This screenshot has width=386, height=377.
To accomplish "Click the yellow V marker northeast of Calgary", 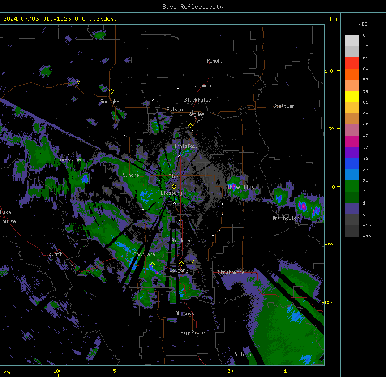I will pos(192,261).
